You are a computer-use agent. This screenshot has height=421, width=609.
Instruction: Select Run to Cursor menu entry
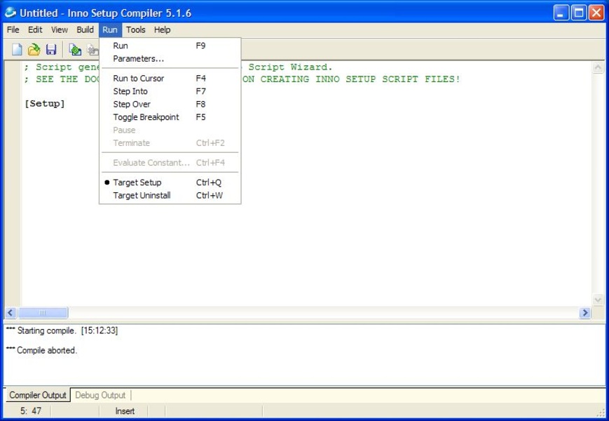(x=138, y=79)
